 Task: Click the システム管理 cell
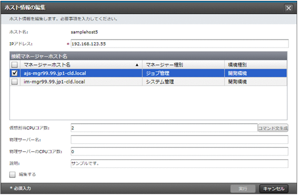184,82
